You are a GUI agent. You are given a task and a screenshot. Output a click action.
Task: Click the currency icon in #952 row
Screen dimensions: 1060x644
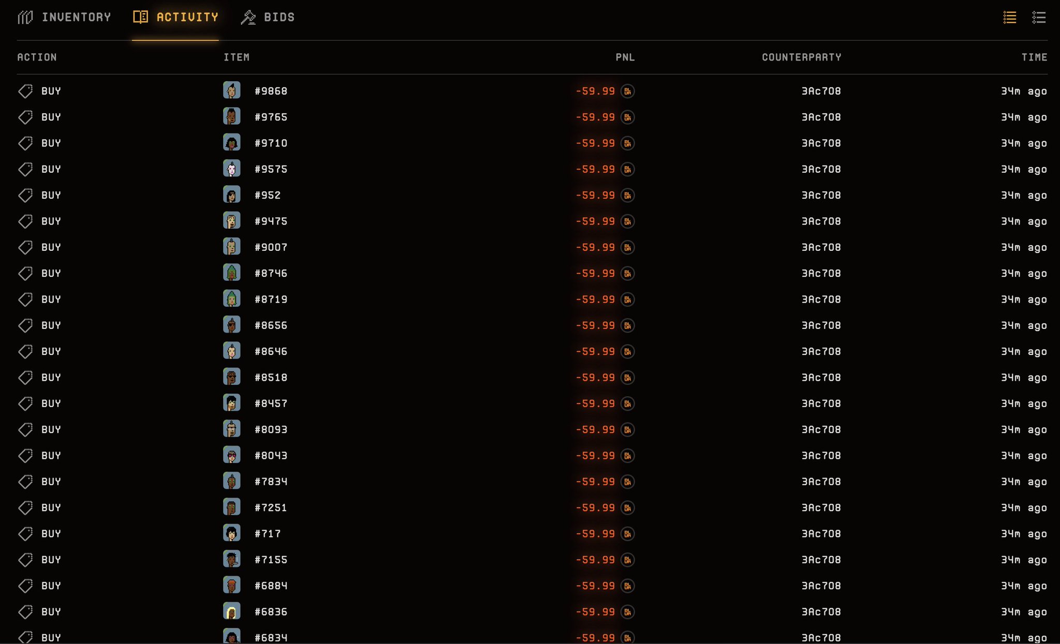[627, 195]
